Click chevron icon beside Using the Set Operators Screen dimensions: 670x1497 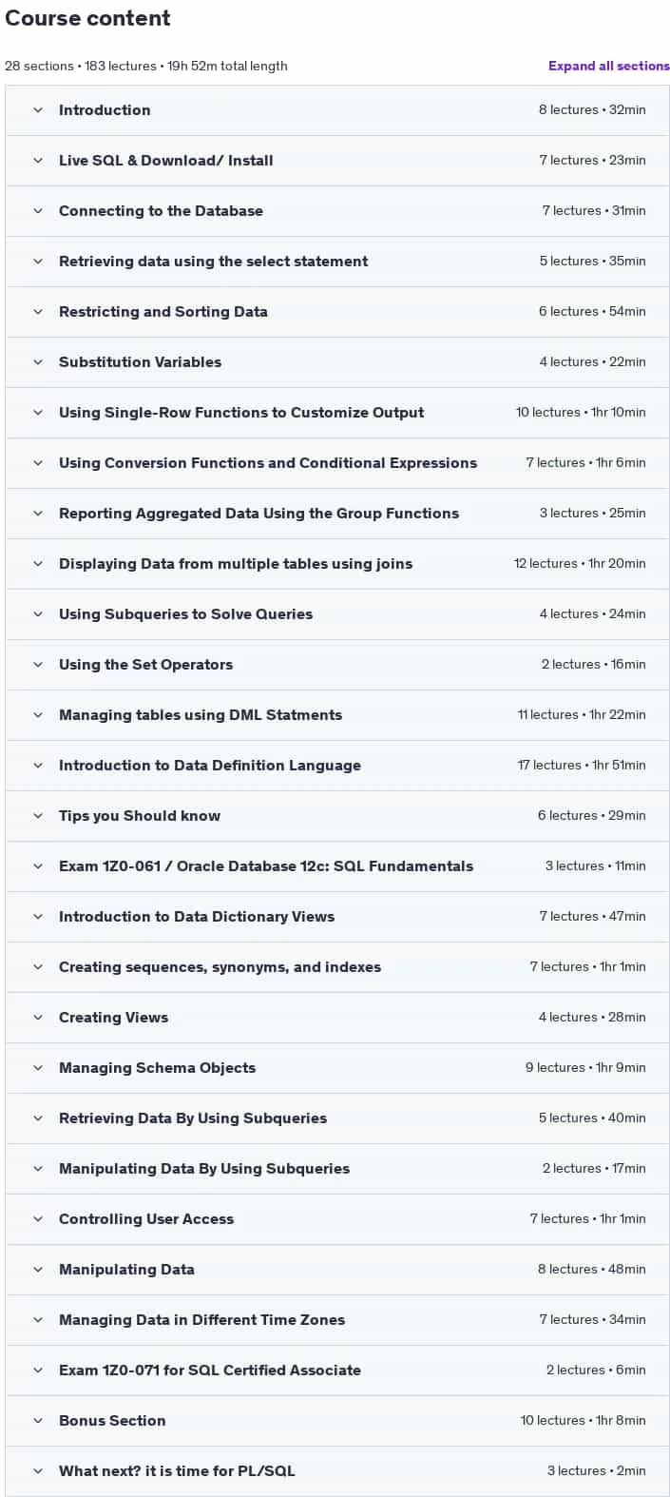[38, 665]
